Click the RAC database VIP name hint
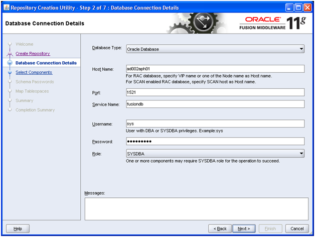 [x=199, y=76]
